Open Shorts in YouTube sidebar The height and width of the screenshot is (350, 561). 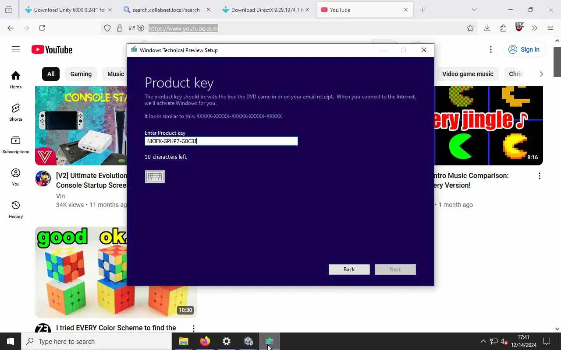point(16,112)
